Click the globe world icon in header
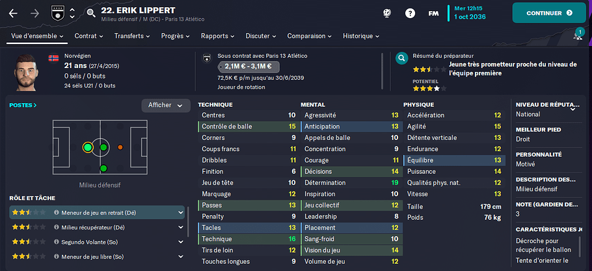The image size is (592, 271). (386, 13)
